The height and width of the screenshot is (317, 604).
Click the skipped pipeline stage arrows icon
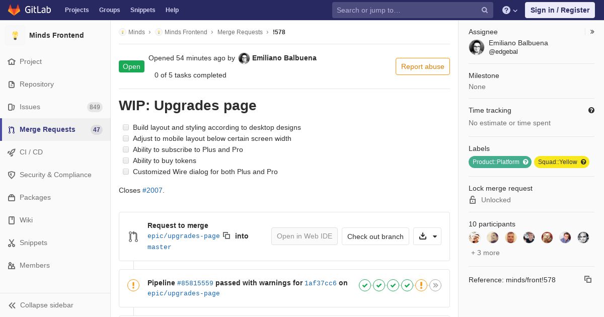click(435, 285)
